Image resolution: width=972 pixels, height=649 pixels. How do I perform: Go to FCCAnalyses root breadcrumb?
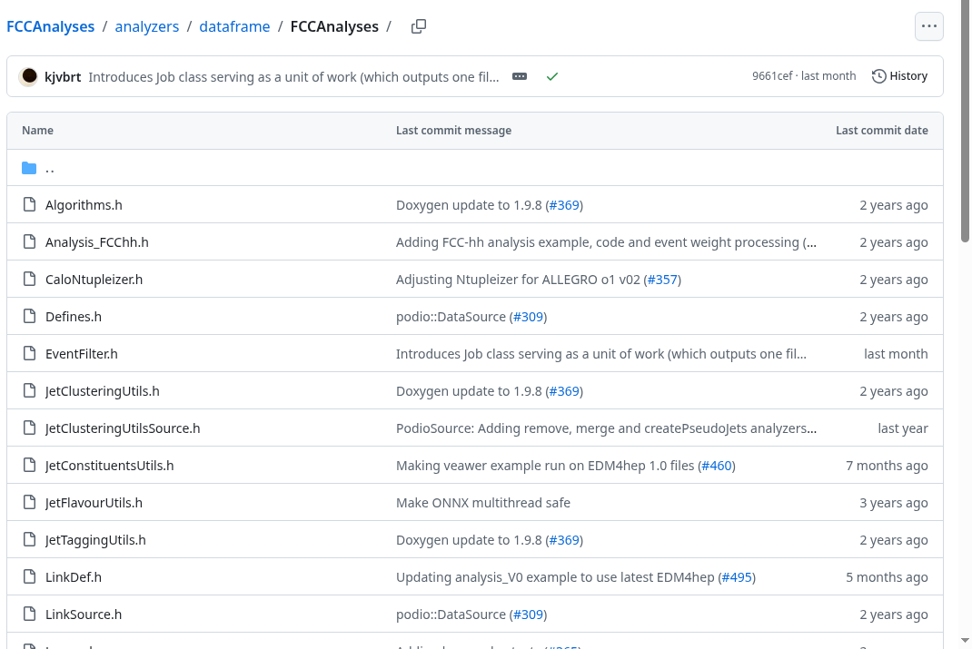50,26
